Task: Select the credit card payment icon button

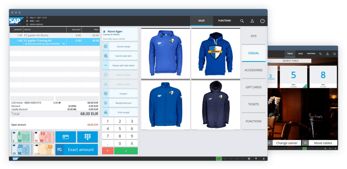Action: point(65,137)
